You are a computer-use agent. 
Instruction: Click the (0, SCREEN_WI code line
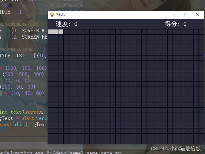pos(24,31)
